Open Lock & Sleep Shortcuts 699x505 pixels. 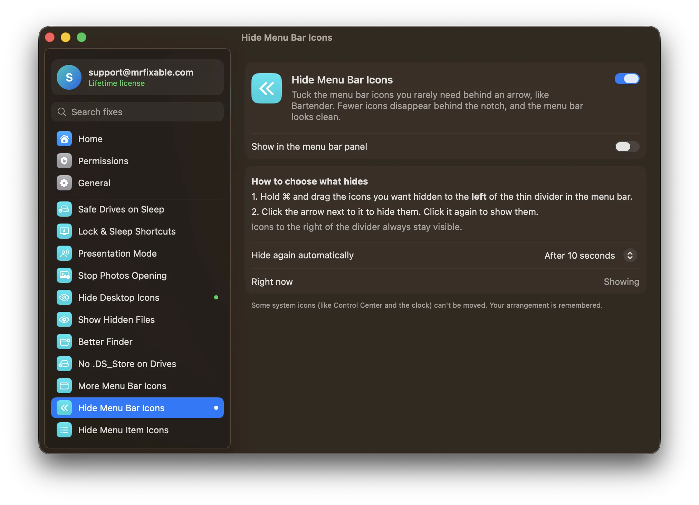click(x=137, y=231)
